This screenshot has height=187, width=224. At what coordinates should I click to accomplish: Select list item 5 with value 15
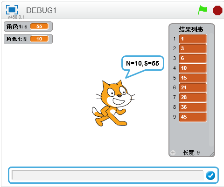pos(193,78)
